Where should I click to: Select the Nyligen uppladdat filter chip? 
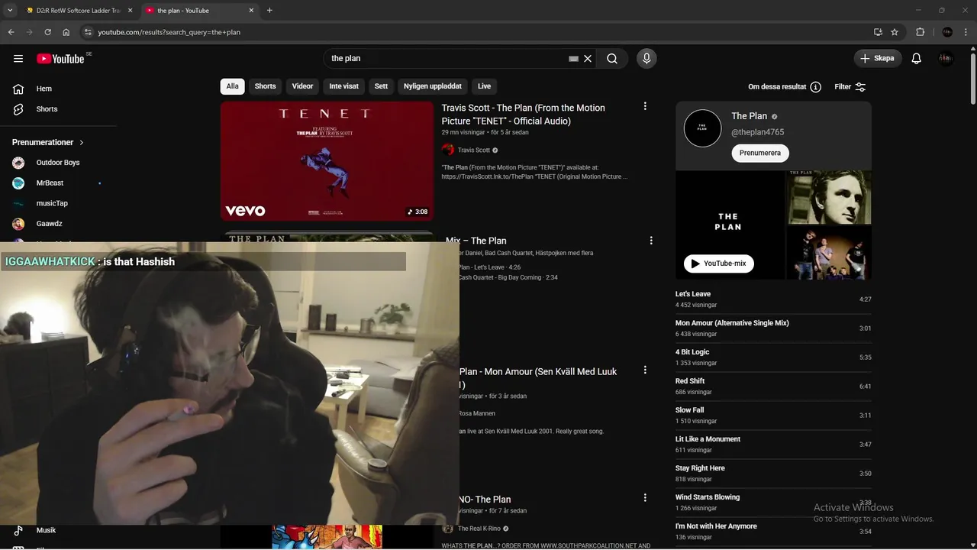click(x=433, y=86)
